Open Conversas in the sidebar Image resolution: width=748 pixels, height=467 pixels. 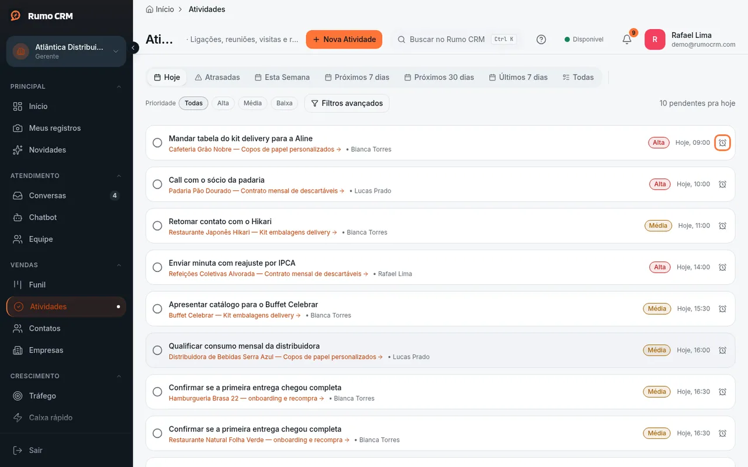(66, 196)
